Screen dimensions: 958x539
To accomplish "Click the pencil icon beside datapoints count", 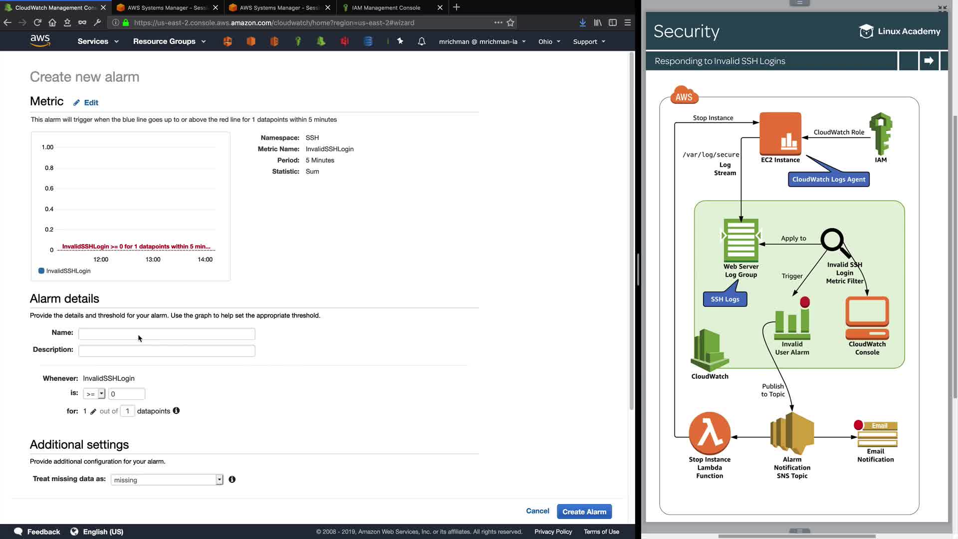I will click(x=93, y=412).
